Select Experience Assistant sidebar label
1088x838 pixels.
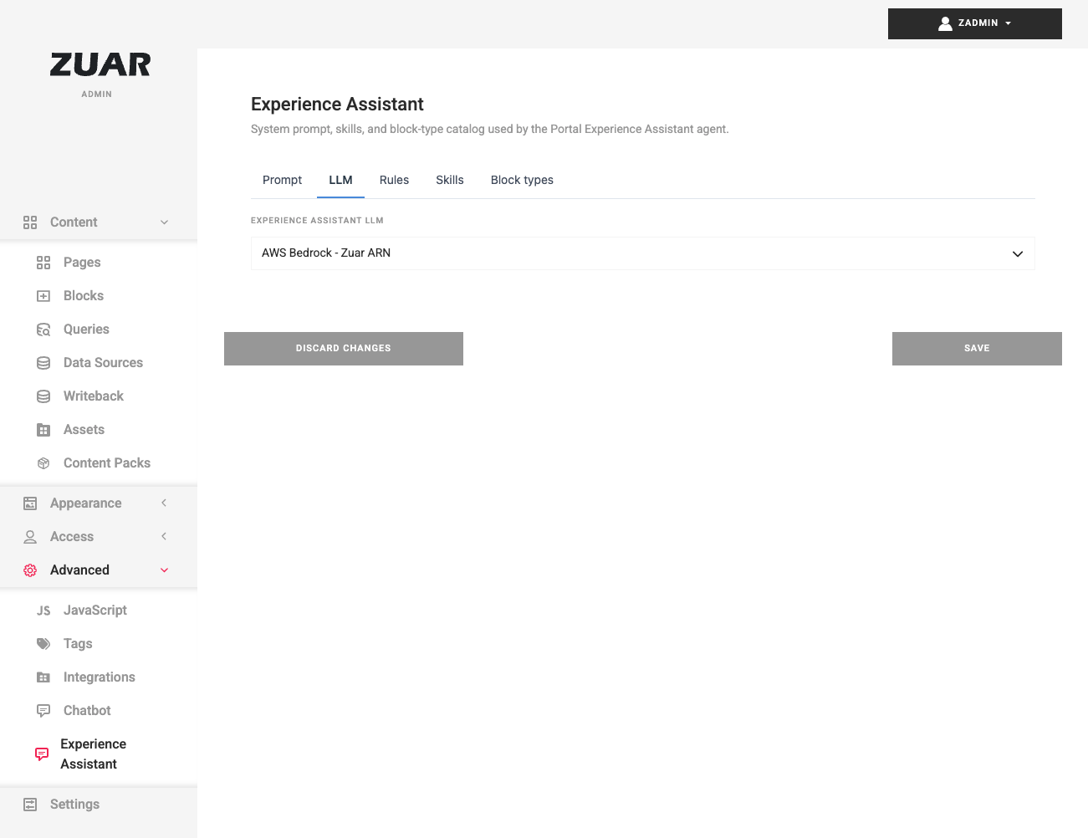93,754
